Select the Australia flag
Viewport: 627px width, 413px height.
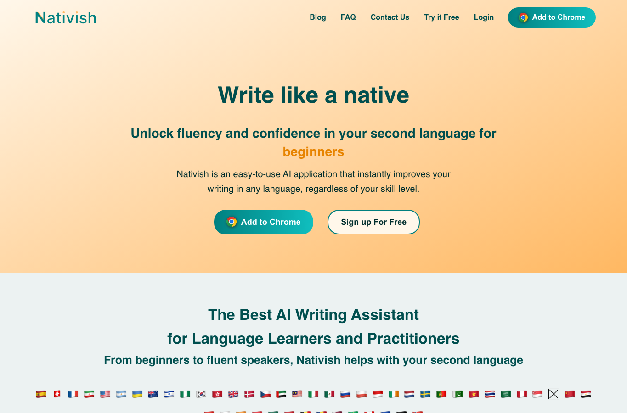click(x=153, y=394)
